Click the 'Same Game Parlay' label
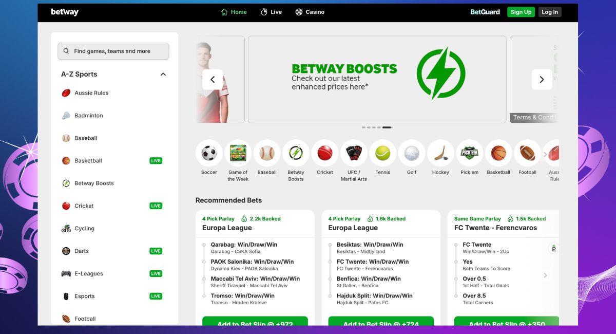 pyautogui.click(x=477, y=219)
